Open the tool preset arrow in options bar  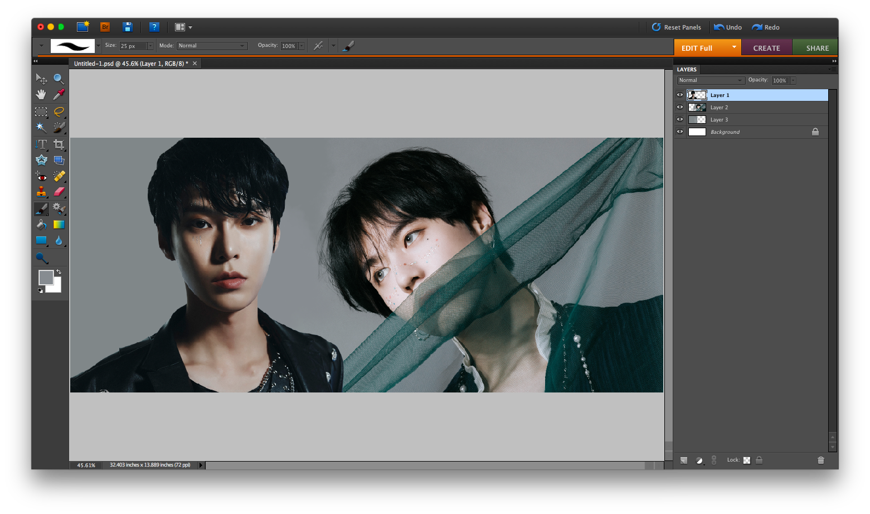point(41,46)
